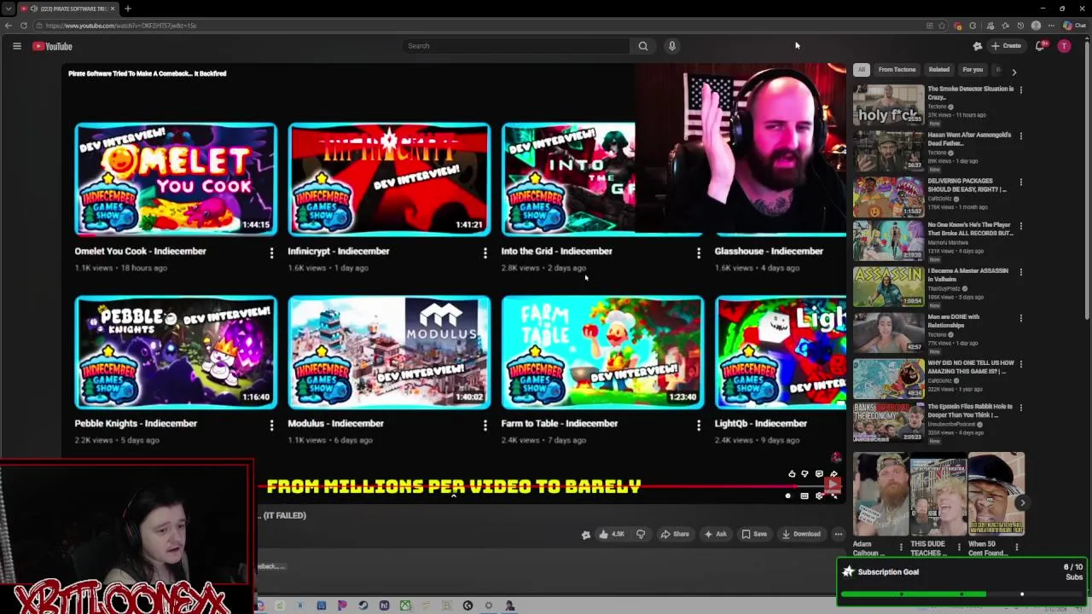Open the Xbox icon in the taskbar

(x=405, y=605)
